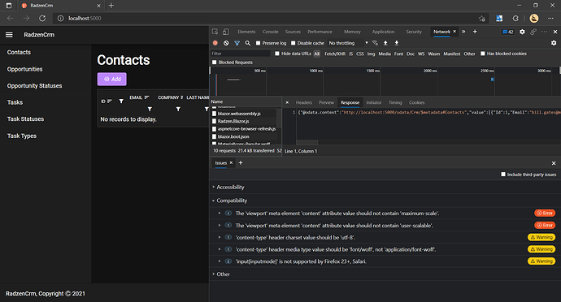Image resolution: width=561 pixels, height=302 pixels.
Task: Tick Include third-party issues checkbox
Action: (503, 175)
